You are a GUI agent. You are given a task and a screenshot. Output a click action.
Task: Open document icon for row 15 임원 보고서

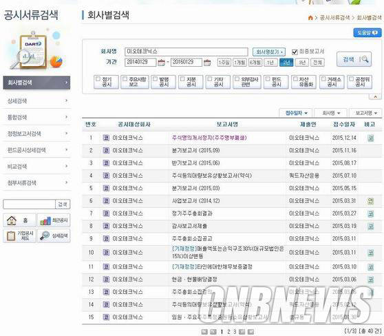[106, 317]
